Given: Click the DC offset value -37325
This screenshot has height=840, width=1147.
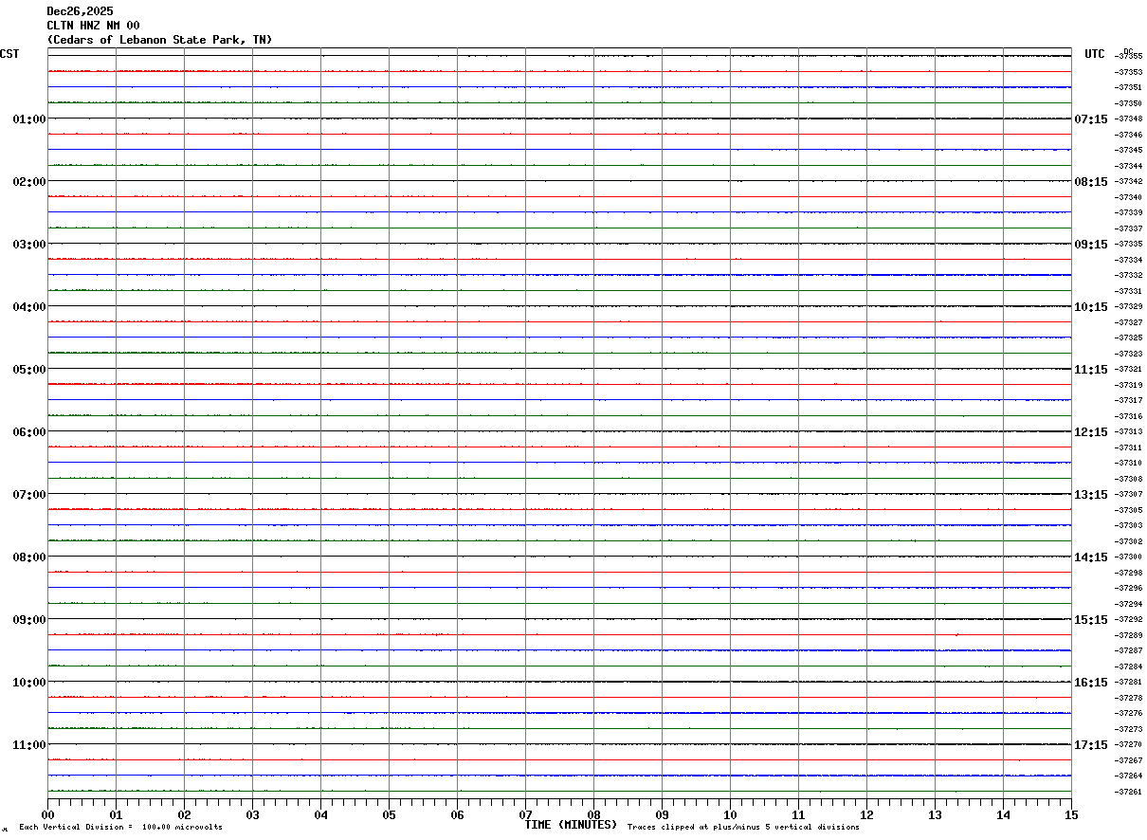Looking at the screenshot, I should coord(1128,338).
